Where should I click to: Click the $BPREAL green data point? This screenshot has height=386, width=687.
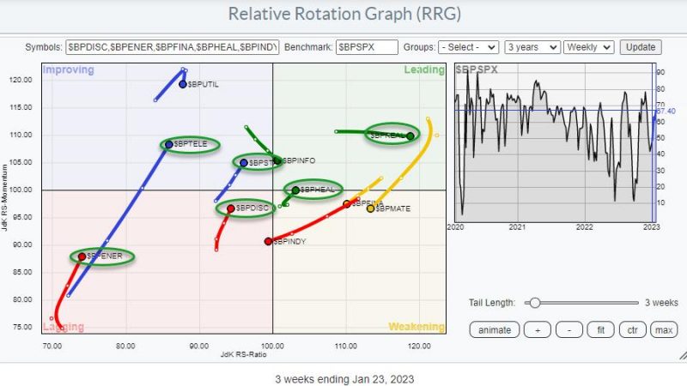(x=410, y=136)
